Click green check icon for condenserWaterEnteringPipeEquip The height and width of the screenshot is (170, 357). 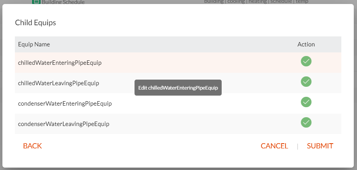click(x=306, y=102)
